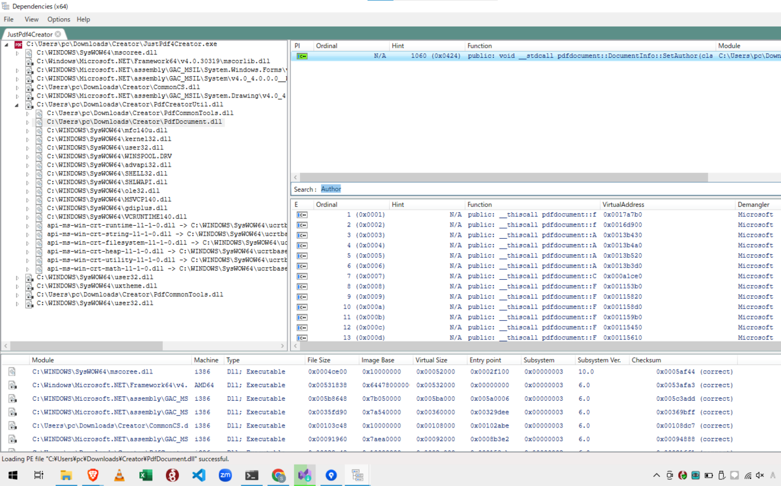This screenshot has width=781, height=486.
Task: Sort exports by Demangler column header
Action: [758, 204]
